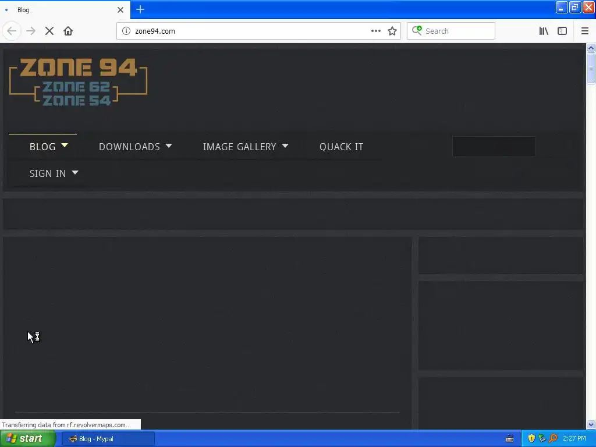Open the DOWNLOADS menu item

click(129, 147)
